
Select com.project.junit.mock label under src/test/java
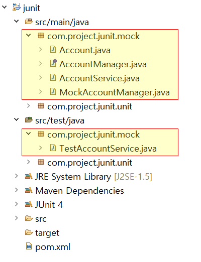(93, 135)
